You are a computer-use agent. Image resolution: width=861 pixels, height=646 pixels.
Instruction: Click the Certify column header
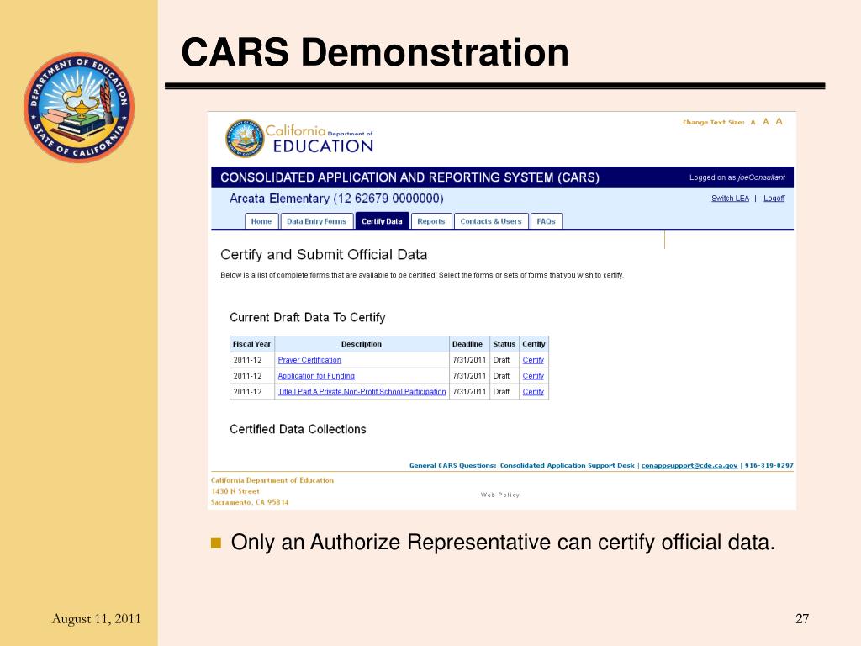pos(534,344)
